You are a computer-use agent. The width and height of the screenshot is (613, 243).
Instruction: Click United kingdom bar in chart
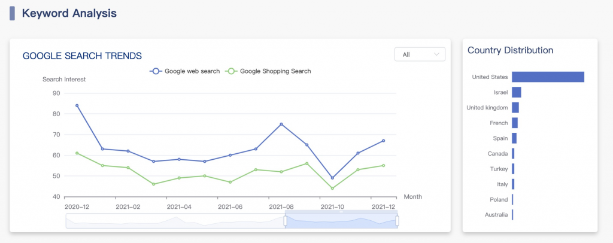(x=515, y=108)
